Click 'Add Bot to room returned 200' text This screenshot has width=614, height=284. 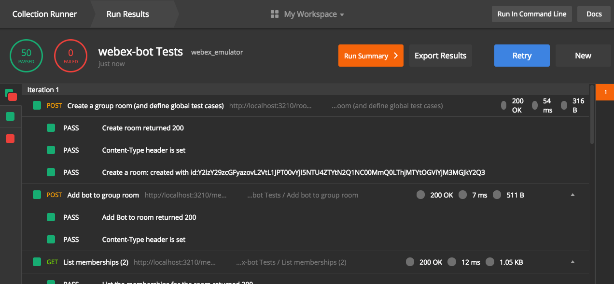(x=149, y=217)
